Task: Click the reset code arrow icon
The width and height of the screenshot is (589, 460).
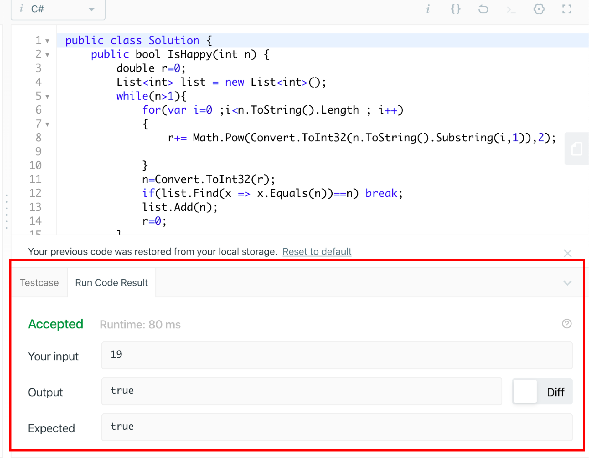Action: coord(483,9)
